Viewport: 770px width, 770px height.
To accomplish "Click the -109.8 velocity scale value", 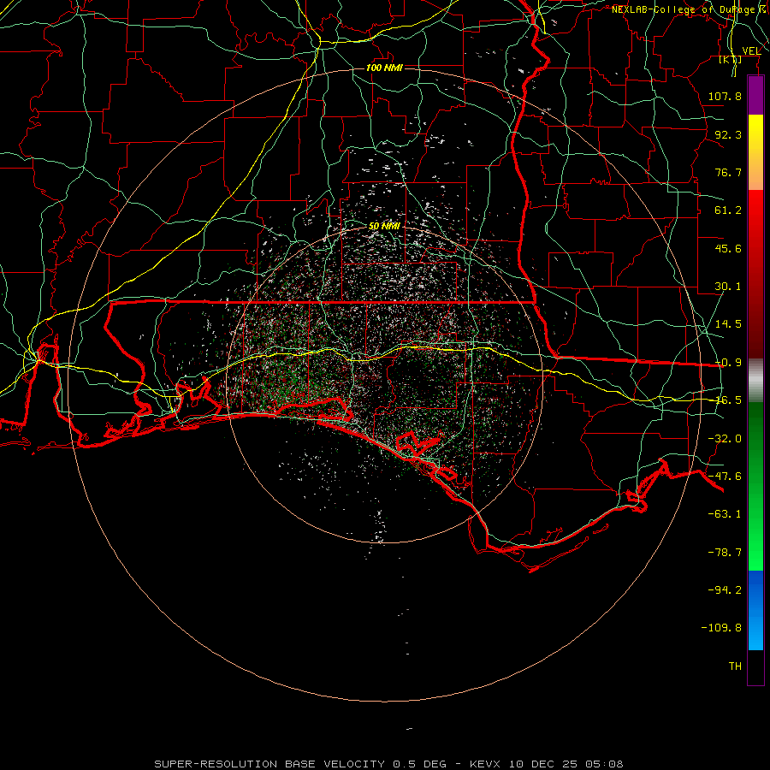I will coord(721,628).
